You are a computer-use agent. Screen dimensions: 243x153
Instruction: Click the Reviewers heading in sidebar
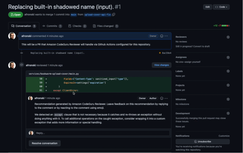coord(181,37)
